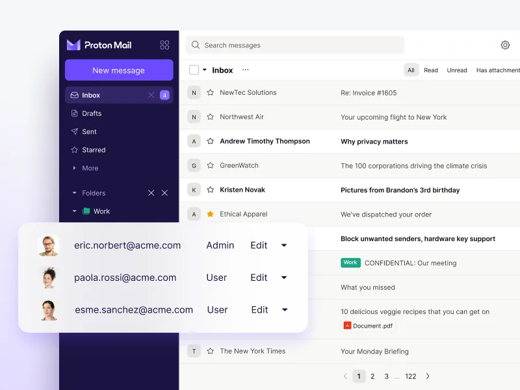Tick the select-all messages checkbox
Screen dimensions: 520x390
coord(194,70)
